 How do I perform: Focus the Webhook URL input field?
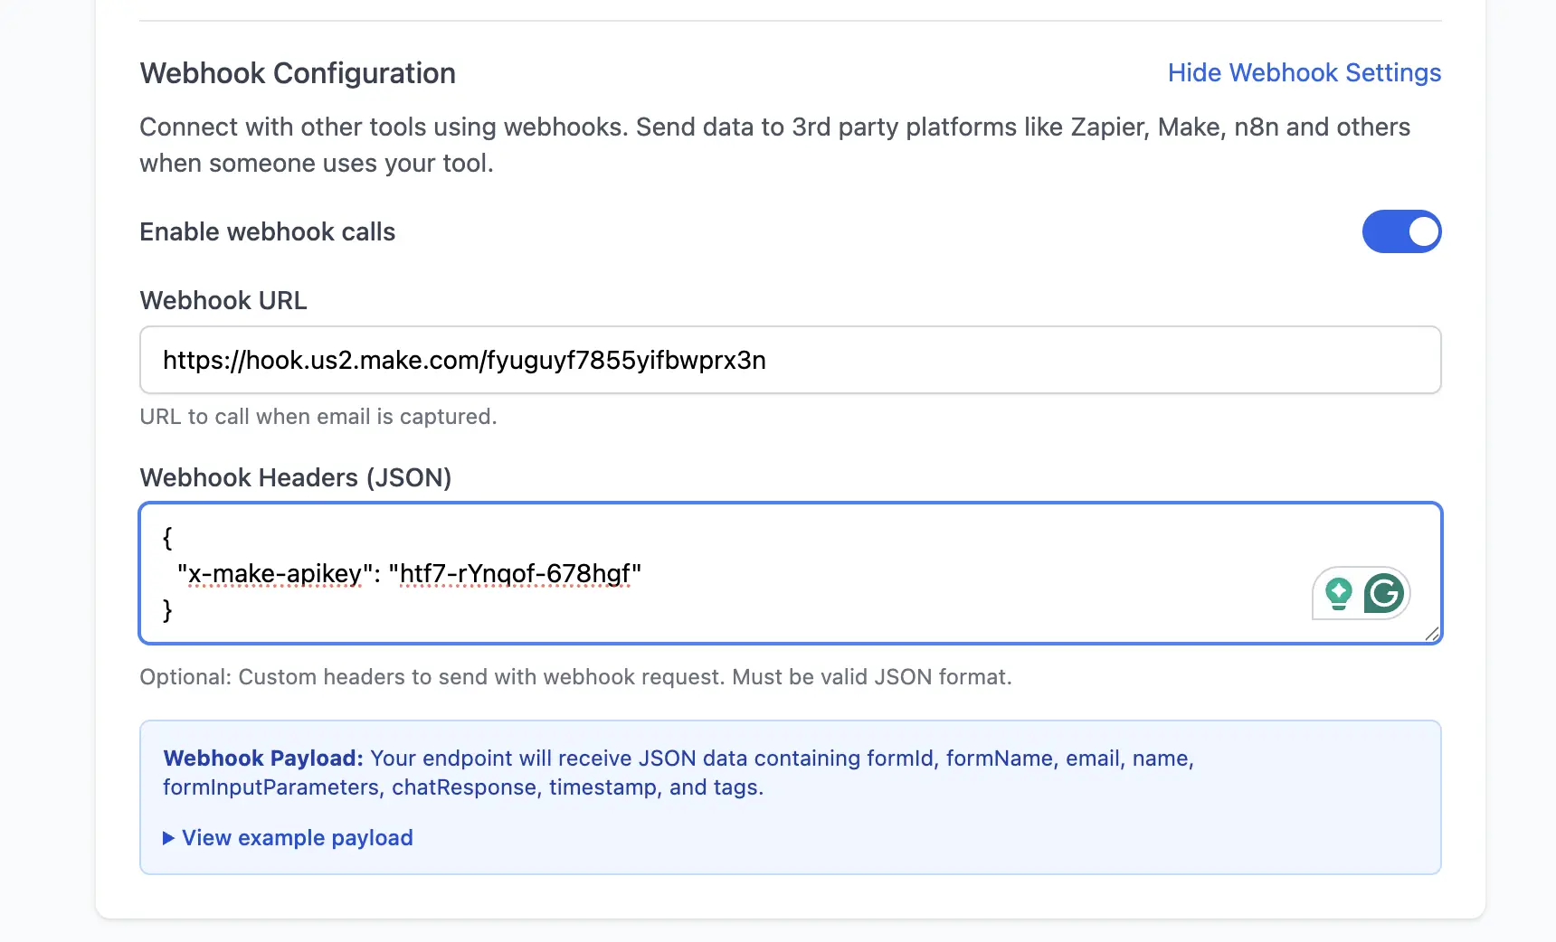[790, 360]
